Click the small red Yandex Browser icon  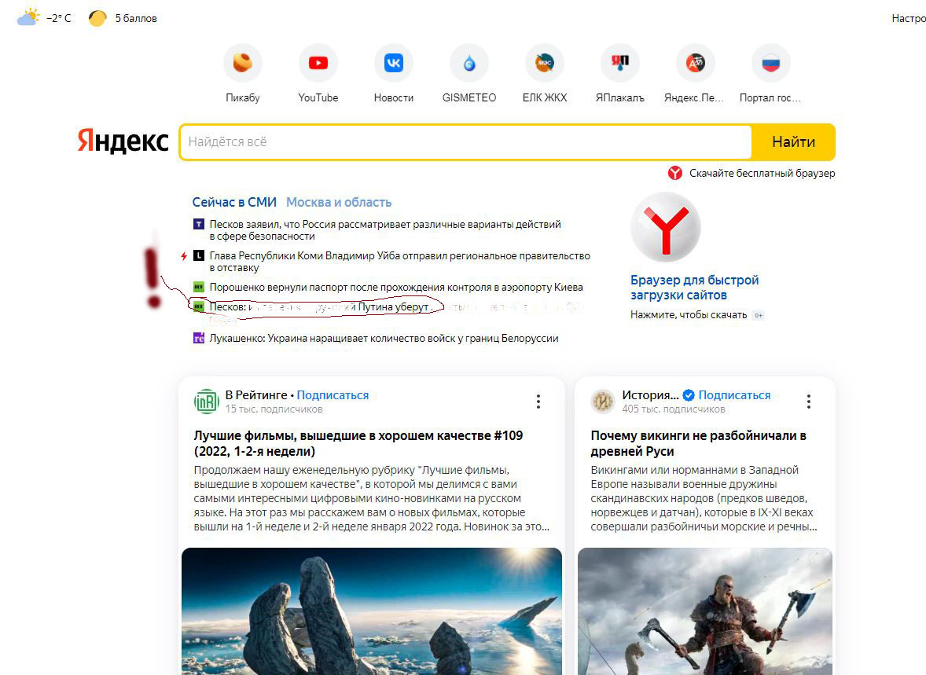[x=675, y=173]
